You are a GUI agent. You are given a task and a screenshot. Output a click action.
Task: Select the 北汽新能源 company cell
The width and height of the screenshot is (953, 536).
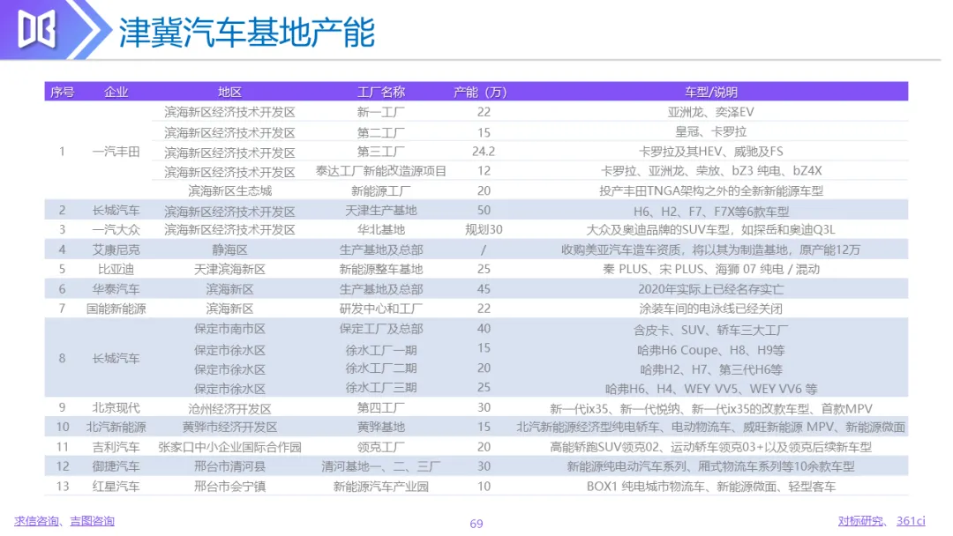(x=116, y=427)
